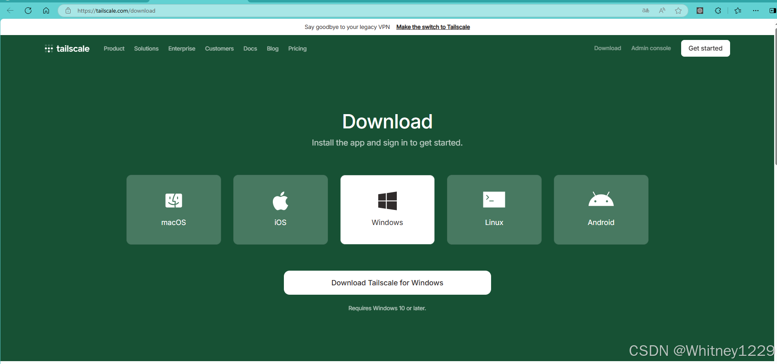Image resolution: width=777 pixels, height=364 pixels.
Task: Select the Linux platform card
Action: coord(494,210)
